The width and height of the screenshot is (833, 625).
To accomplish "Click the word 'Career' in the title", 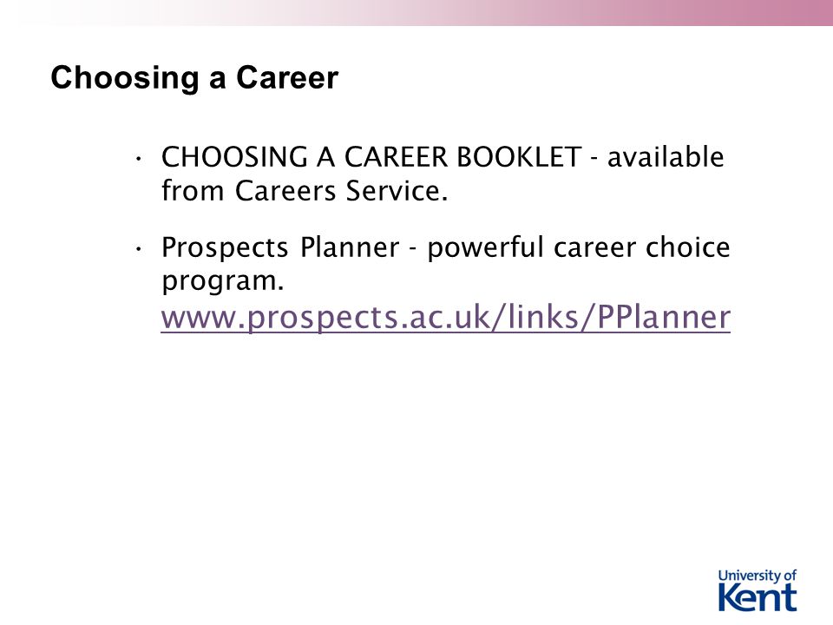I will click(287, 77).
